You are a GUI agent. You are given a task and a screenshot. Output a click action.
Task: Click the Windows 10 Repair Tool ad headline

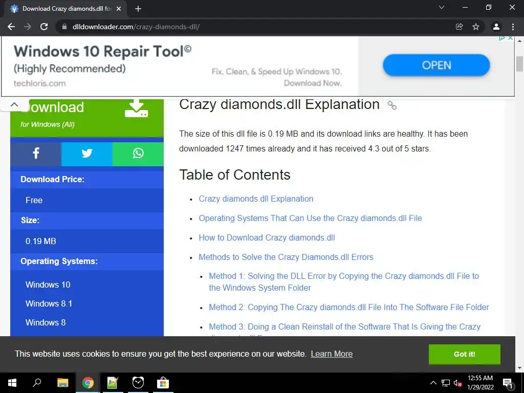pyautogui.click(x=102, y=52)
